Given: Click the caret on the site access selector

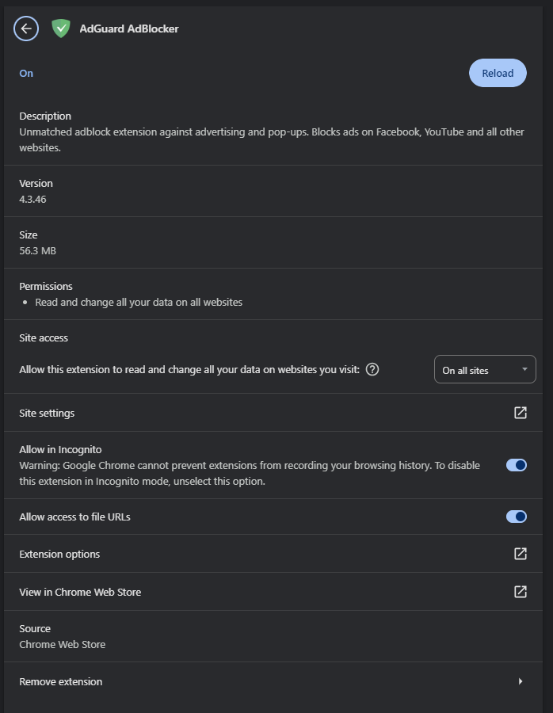Looking at the screenshot, I should 524,369.
